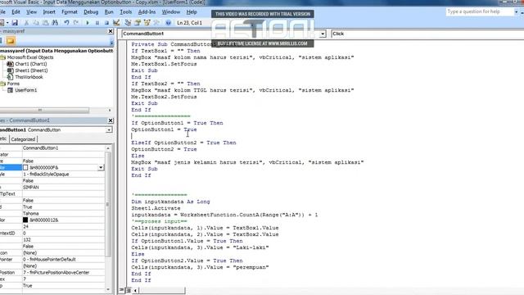The width and height of the screenshot is (524, 295).
Task: Open the CommandButton1 object dropdown in code window
Action: click(x=323, y=34)
